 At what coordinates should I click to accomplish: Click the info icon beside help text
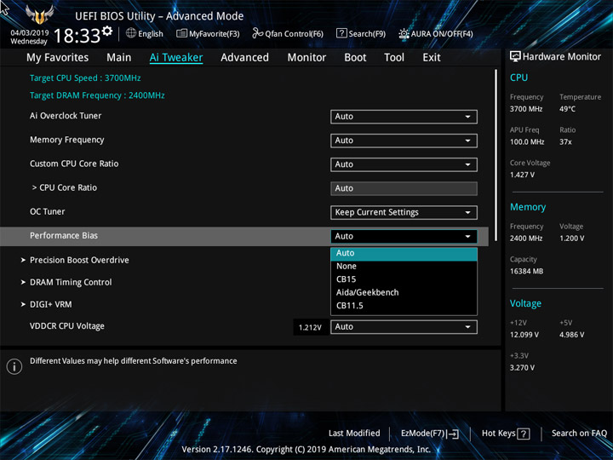(x=14, y=366)
